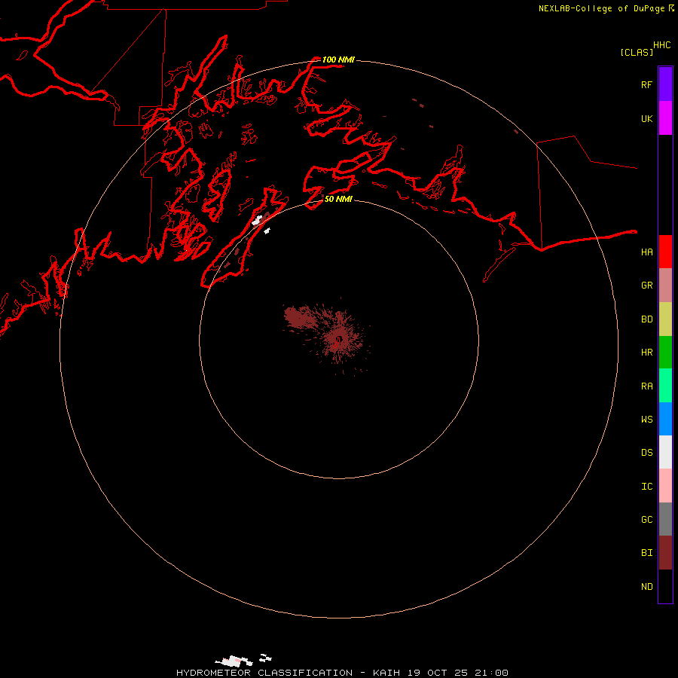Click the DS legend label

click(646, 453)
